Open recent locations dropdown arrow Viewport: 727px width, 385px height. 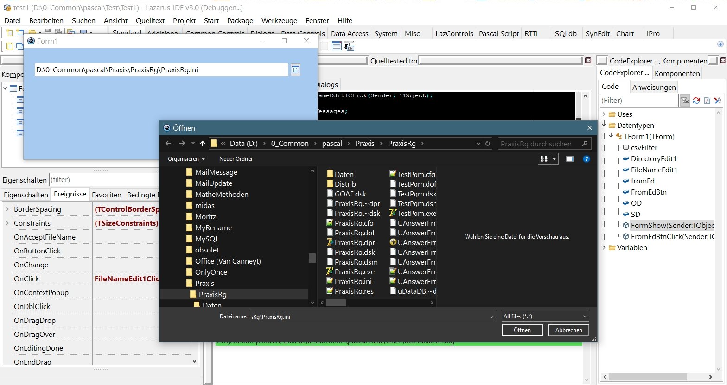[192, 144]
